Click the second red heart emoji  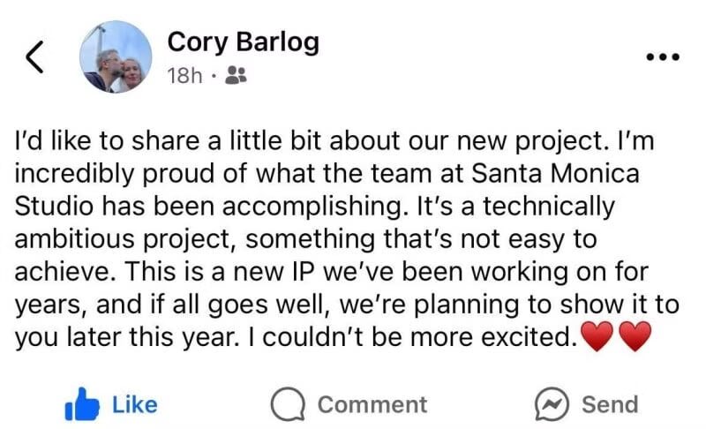tap(635, 336)
